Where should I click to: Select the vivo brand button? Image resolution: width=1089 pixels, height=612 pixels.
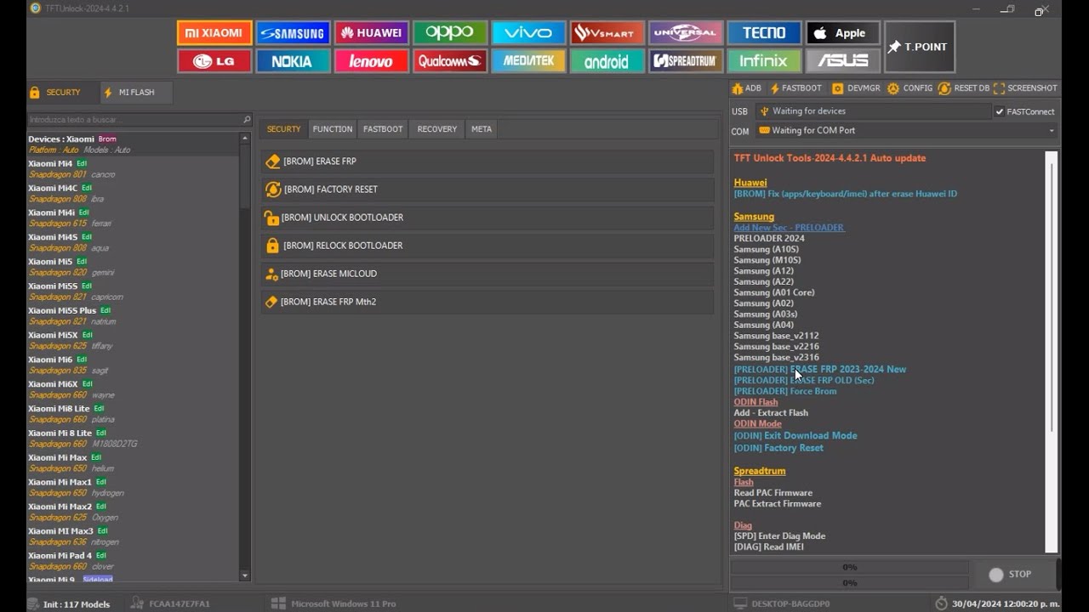pyautogui.click(x=528, y=33)
